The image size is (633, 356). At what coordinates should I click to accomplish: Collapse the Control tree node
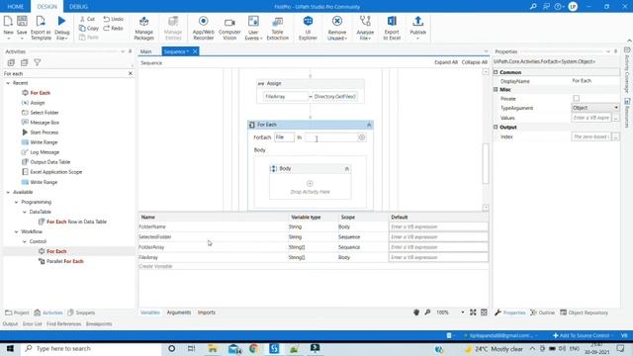pyautogui.click(x=24, y=241)
